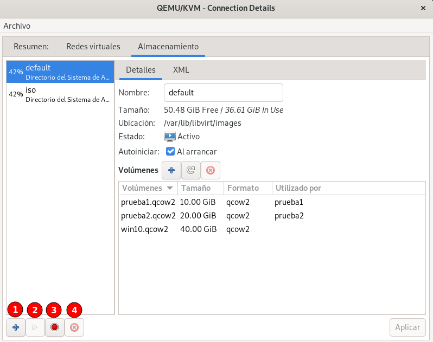Click the 20.00 GiB size cell

click(198, 216)
